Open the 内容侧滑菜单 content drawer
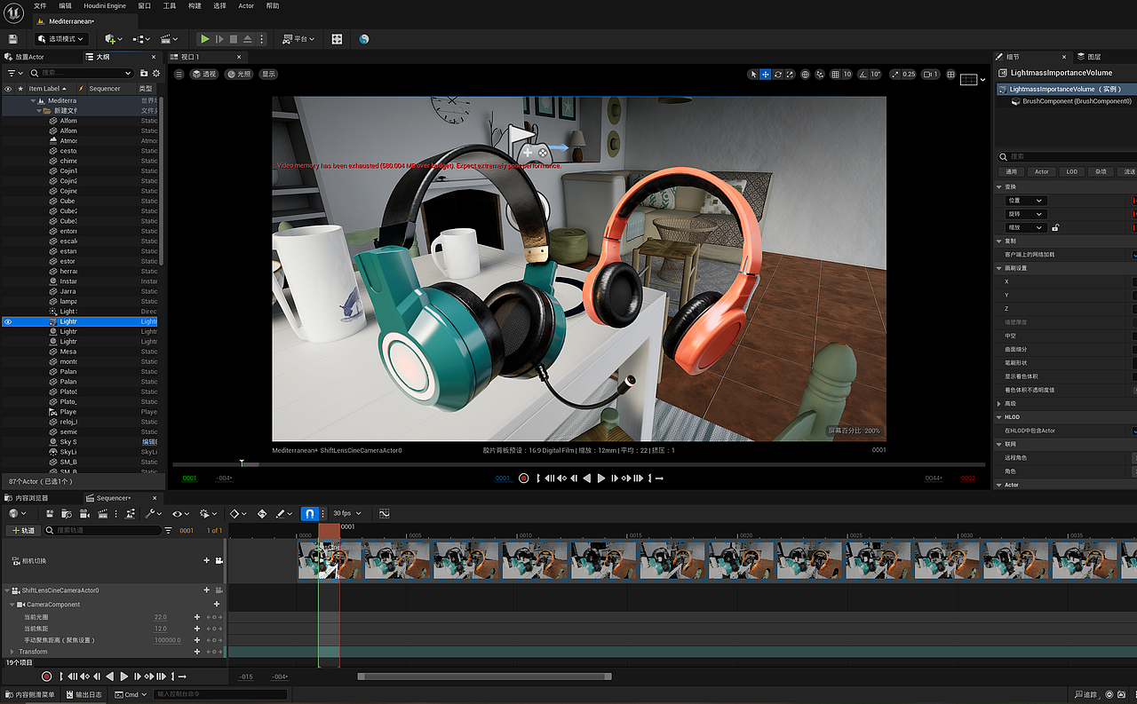This screenshot has width=1137, height=704. [x=29, y=694]
